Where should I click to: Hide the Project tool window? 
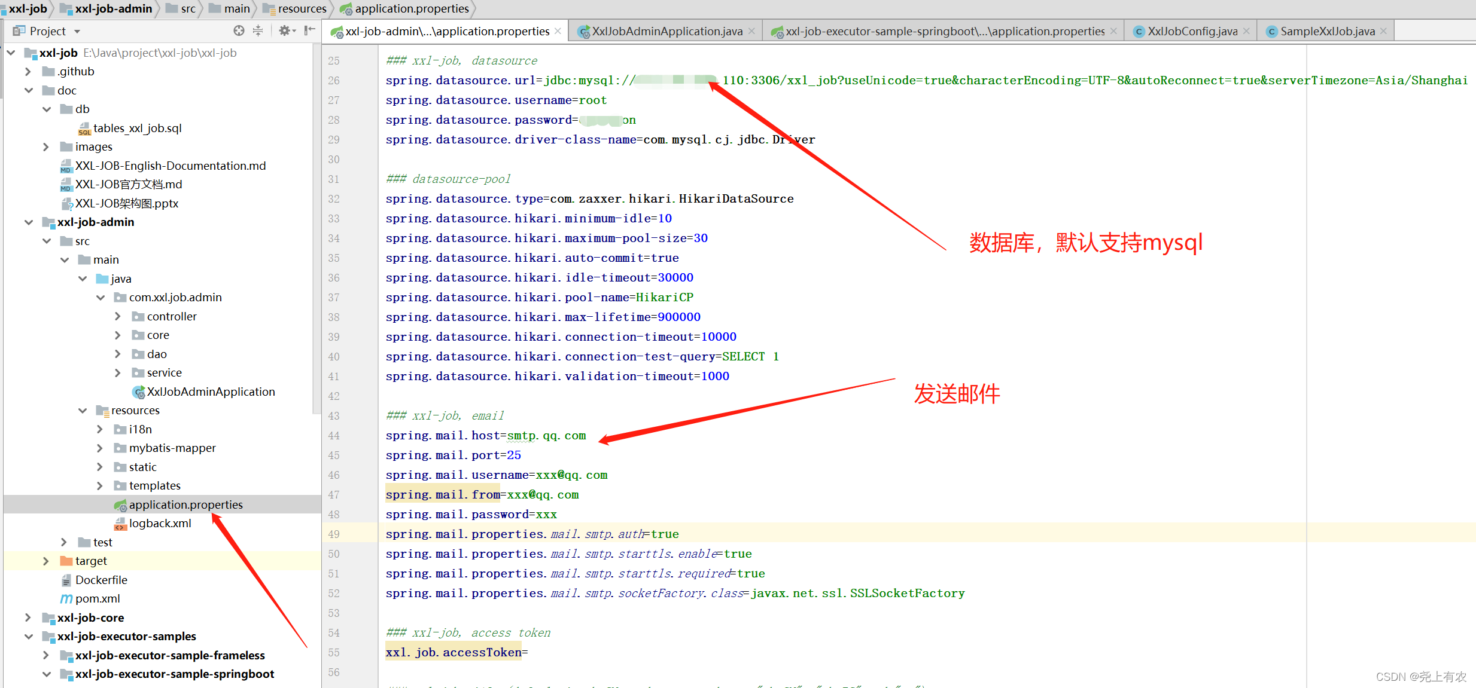(309, 30)
